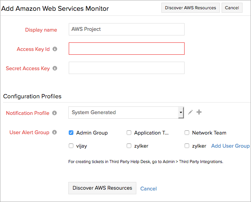Check the Network Team checkbox
Viewport: 251px width, 202px height.
point(187,133)
